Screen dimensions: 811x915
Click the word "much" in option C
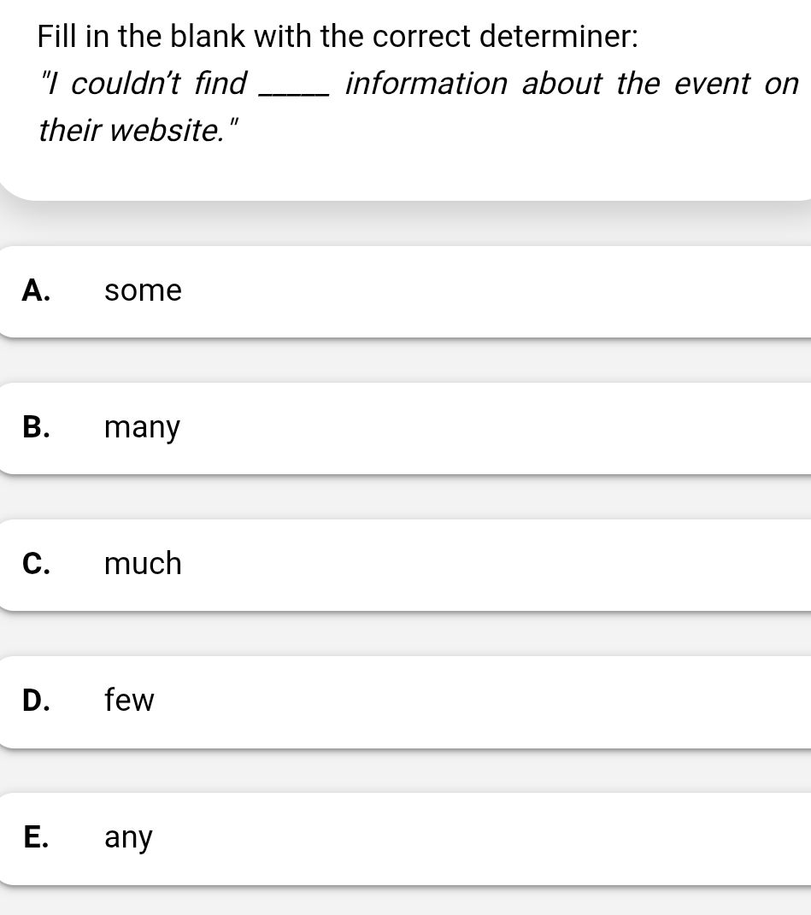143,564
